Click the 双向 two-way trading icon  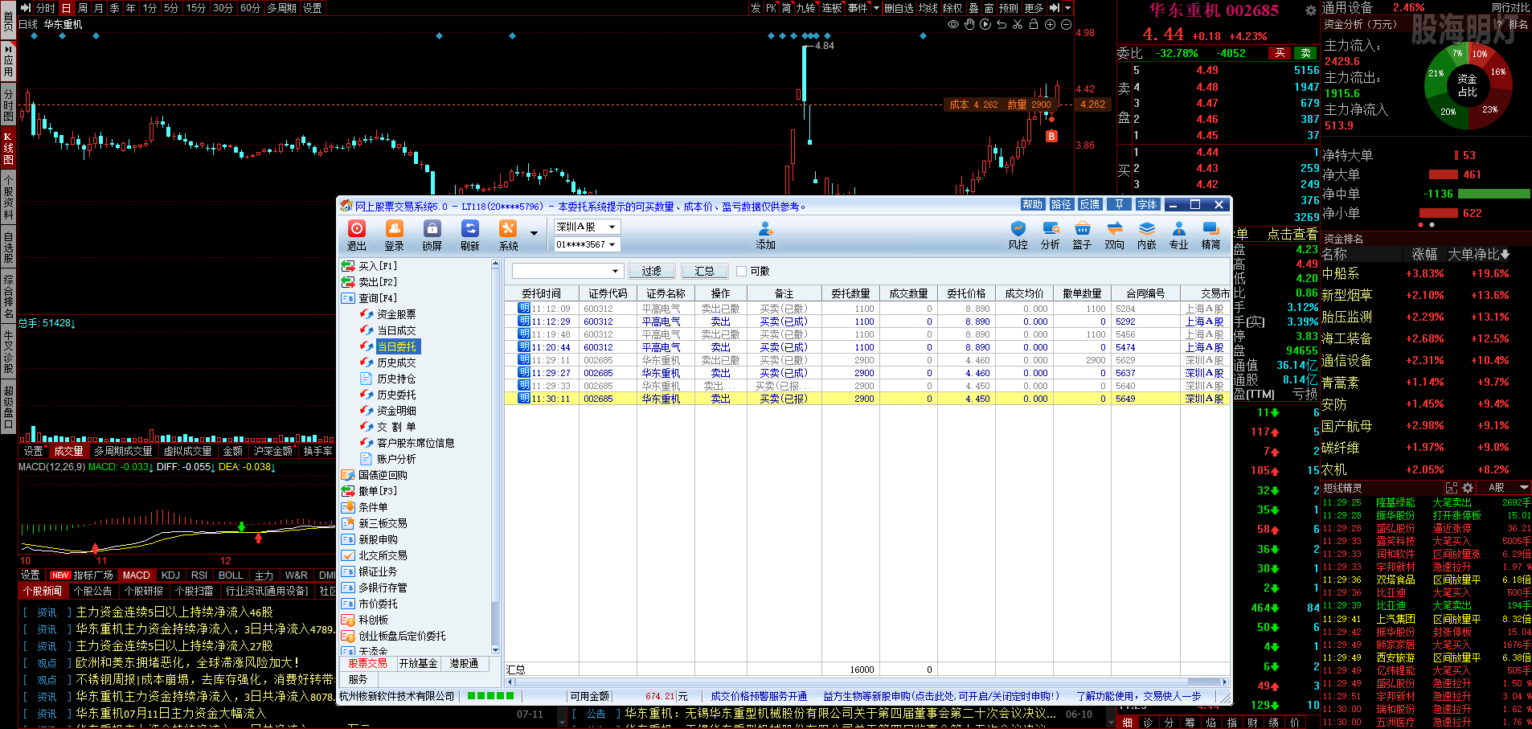[x=1114, y=235]
